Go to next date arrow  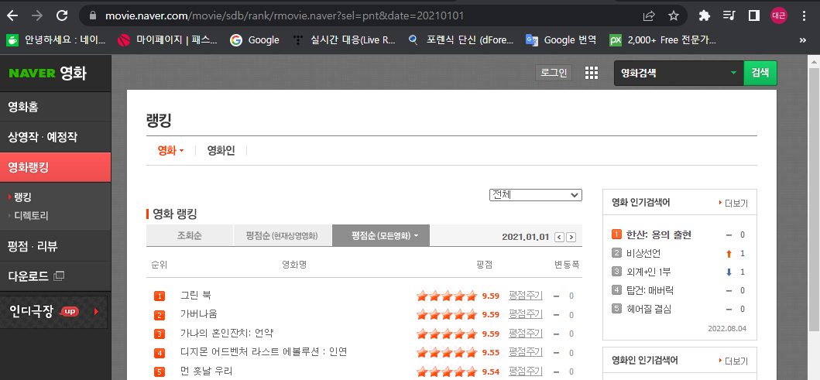(x=571, y=238)
